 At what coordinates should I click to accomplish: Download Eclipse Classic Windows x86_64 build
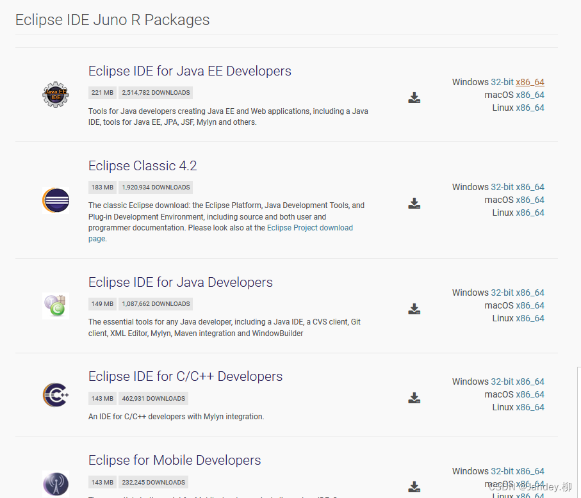pos(530,188)
